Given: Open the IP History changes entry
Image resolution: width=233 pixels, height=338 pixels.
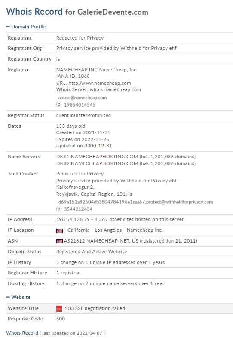Looking at the screenshot, I should point(110,263).
